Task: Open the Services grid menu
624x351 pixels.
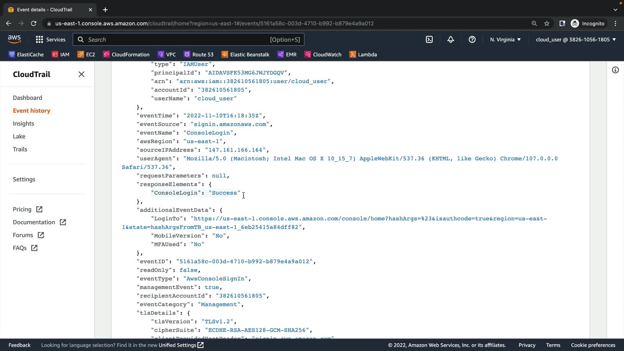Action: pos(50,40)
